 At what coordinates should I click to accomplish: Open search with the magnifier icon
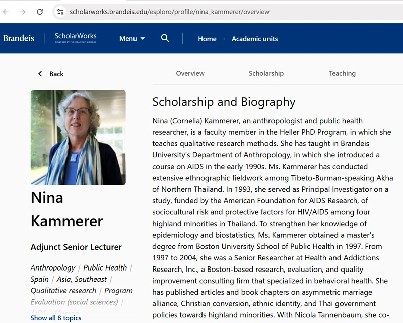pyautogui.click(x=165, y=38)
